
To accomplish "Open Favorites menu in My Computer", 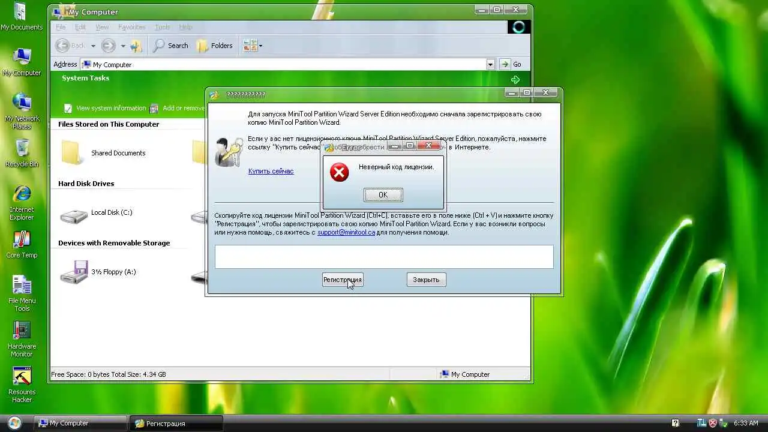I will (132, 27).
